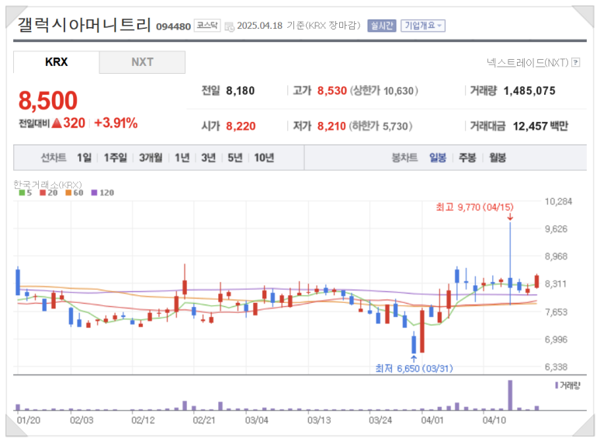Select the 10년 line chart period
Screen dimensions: 600x442
click(264, 158)
